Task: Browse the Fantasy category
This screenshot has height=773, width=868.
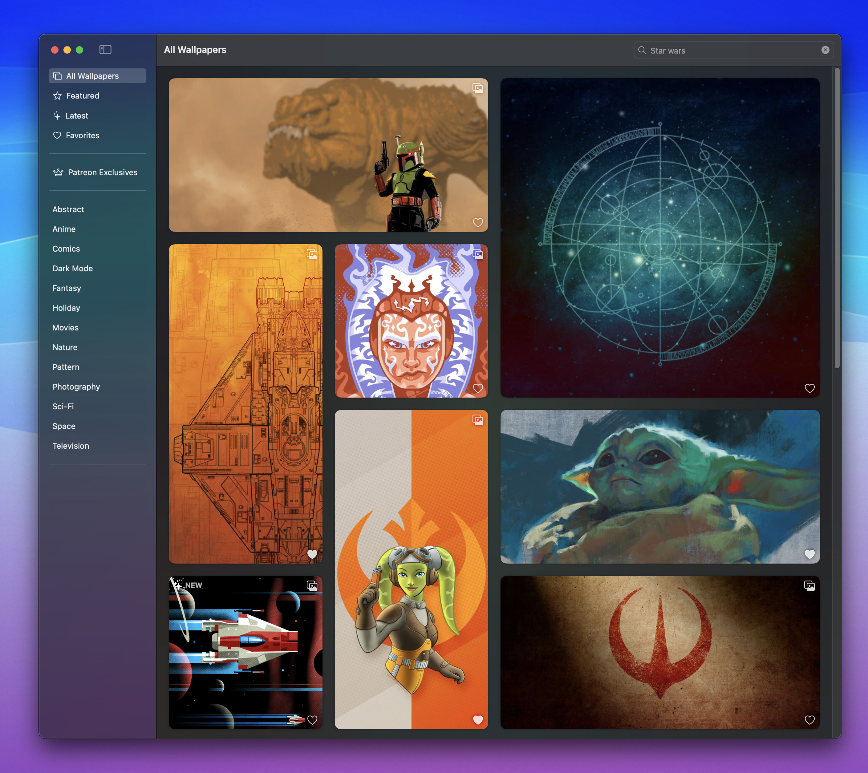Action: point(66,288)
